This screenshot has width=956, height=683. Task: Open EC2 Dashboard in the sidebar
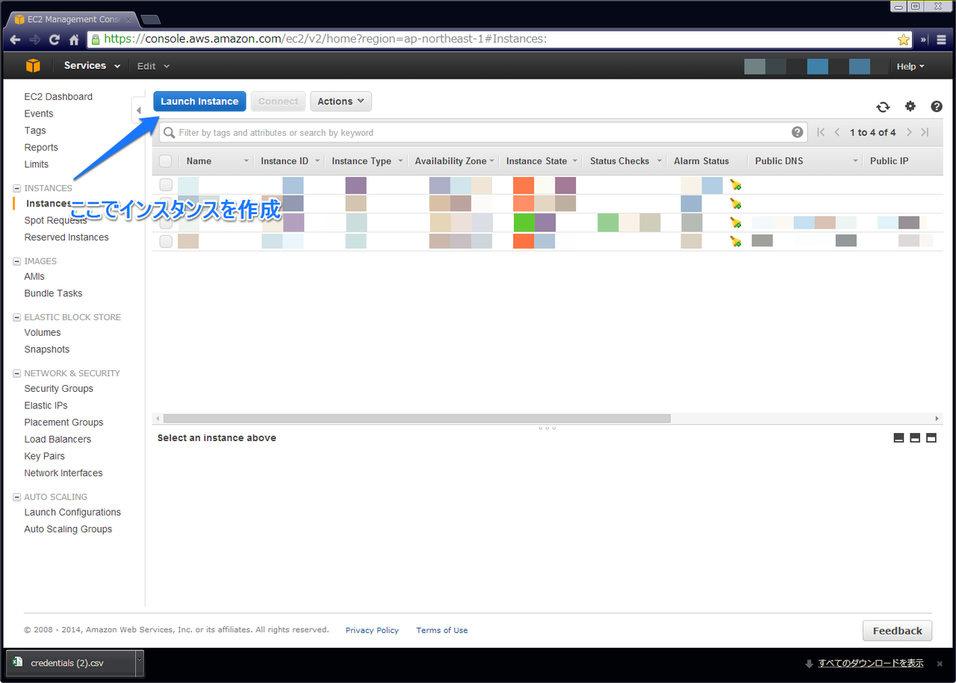coord(58,97)
